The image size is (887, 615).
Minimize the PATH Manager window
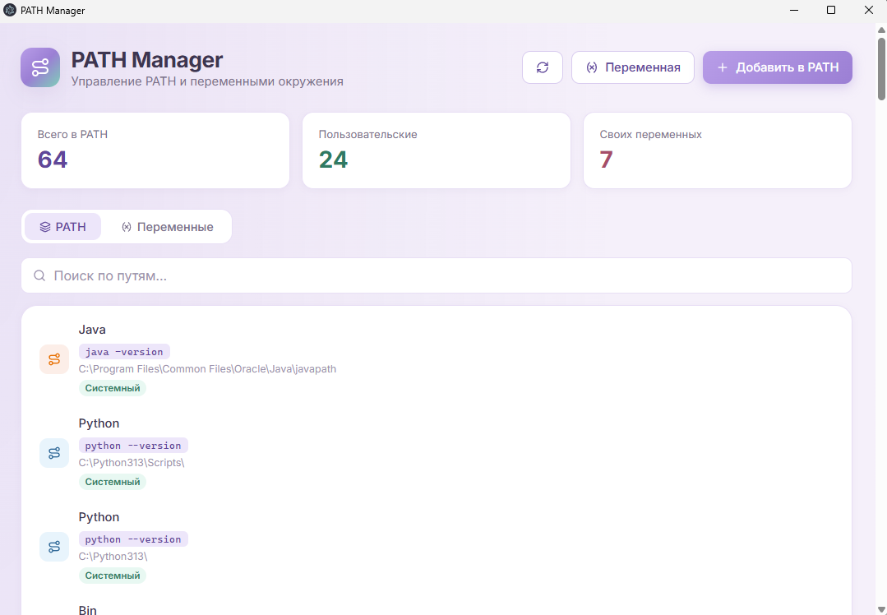793,10
